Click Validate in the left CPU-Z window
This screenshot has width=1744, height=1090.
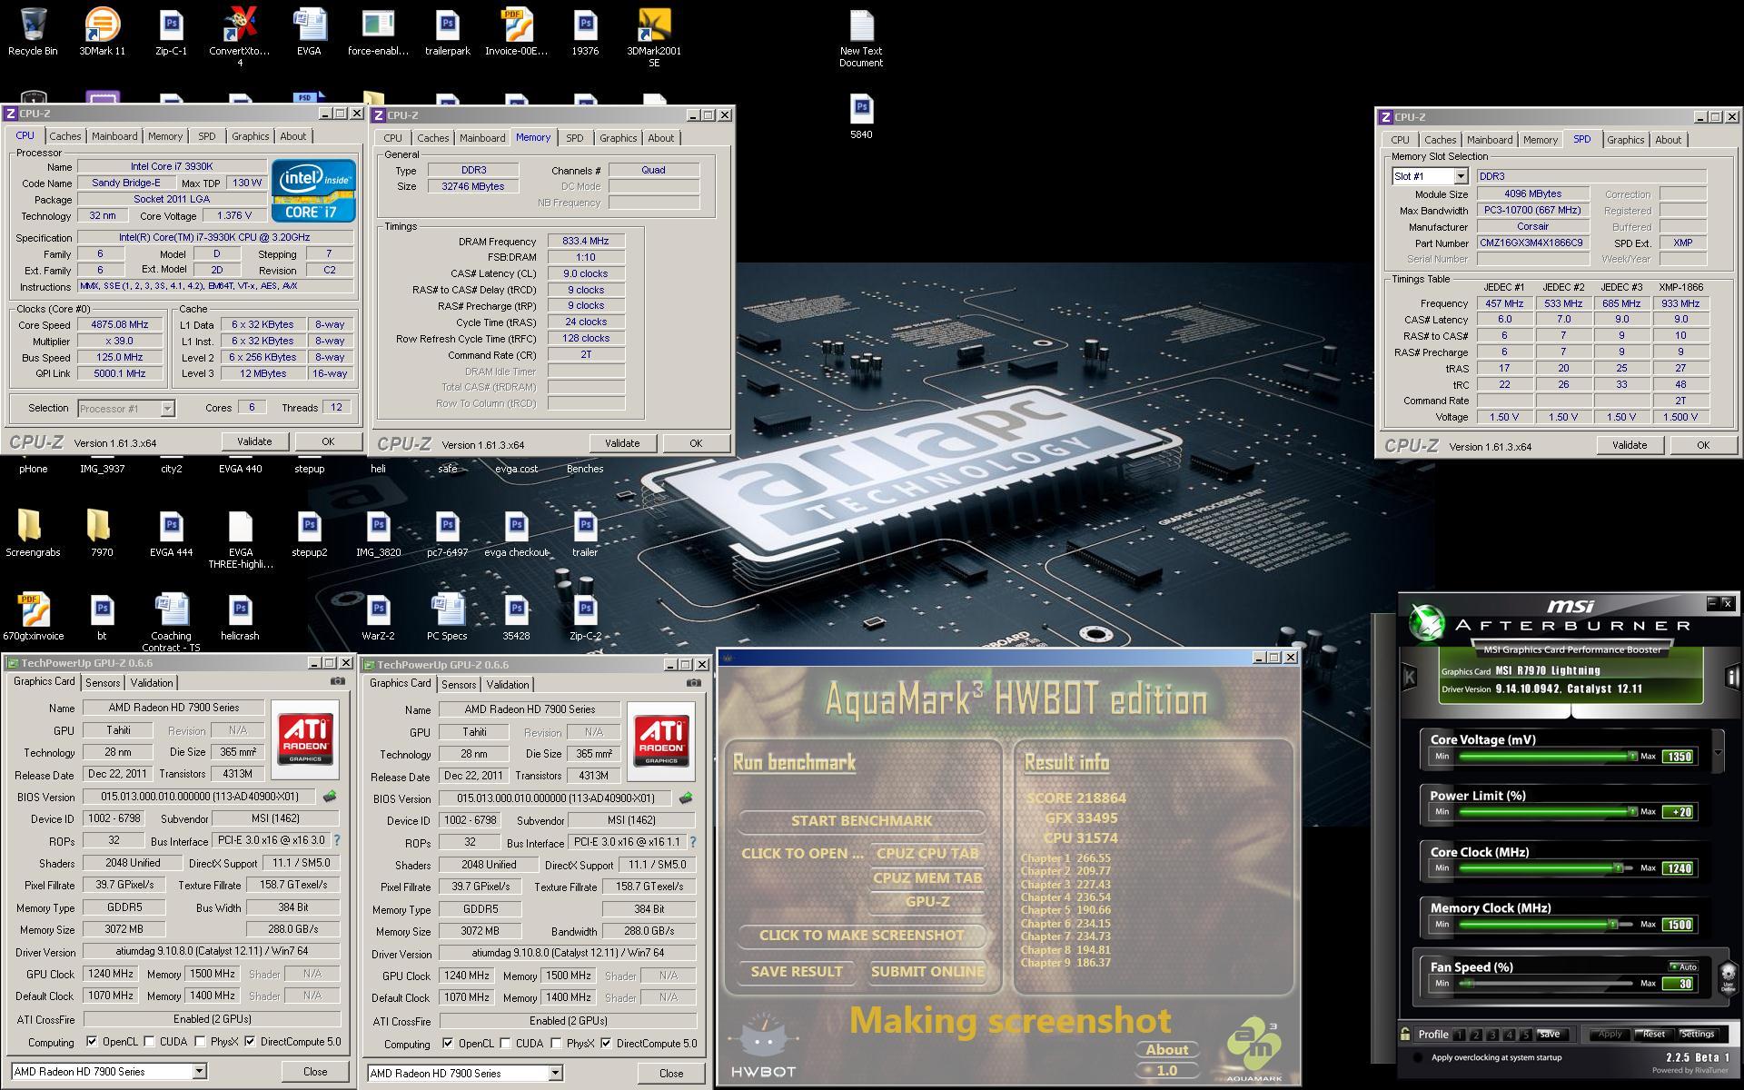click(x=254, y=441)
